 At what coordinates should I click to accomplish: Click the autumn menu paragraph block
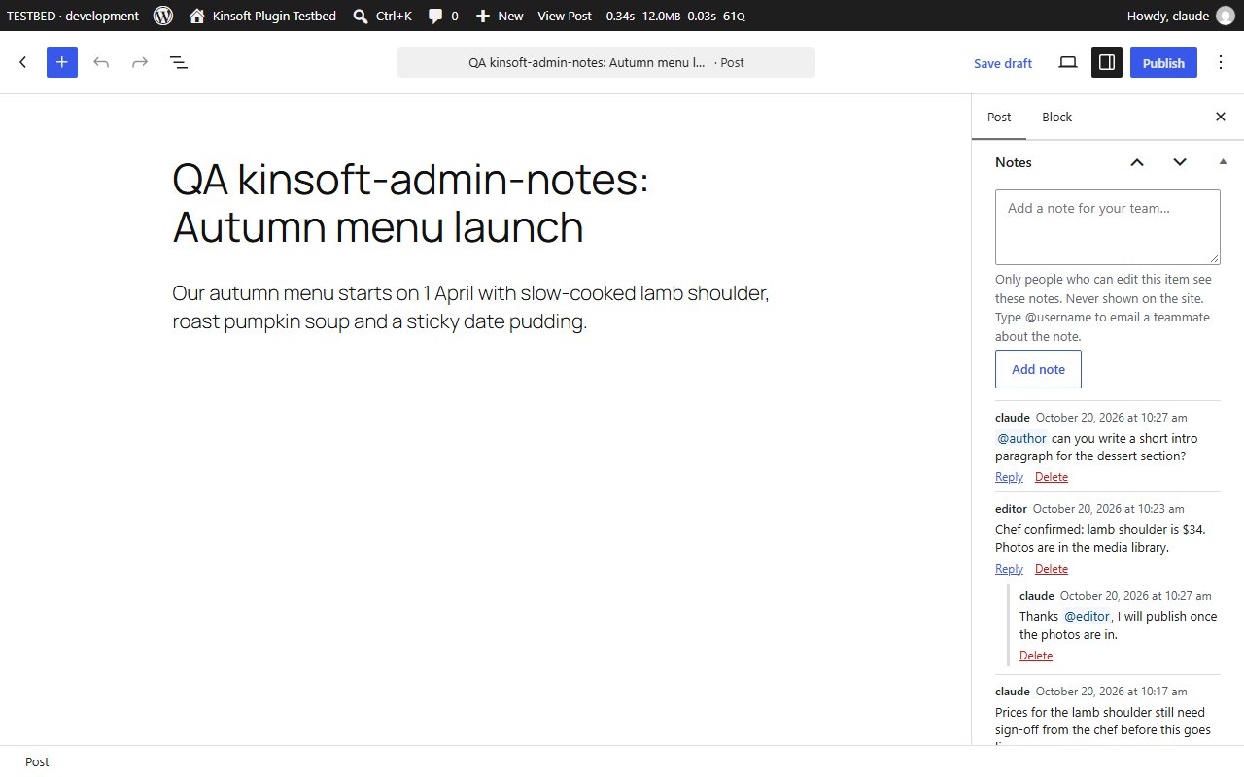click(486, 307)
